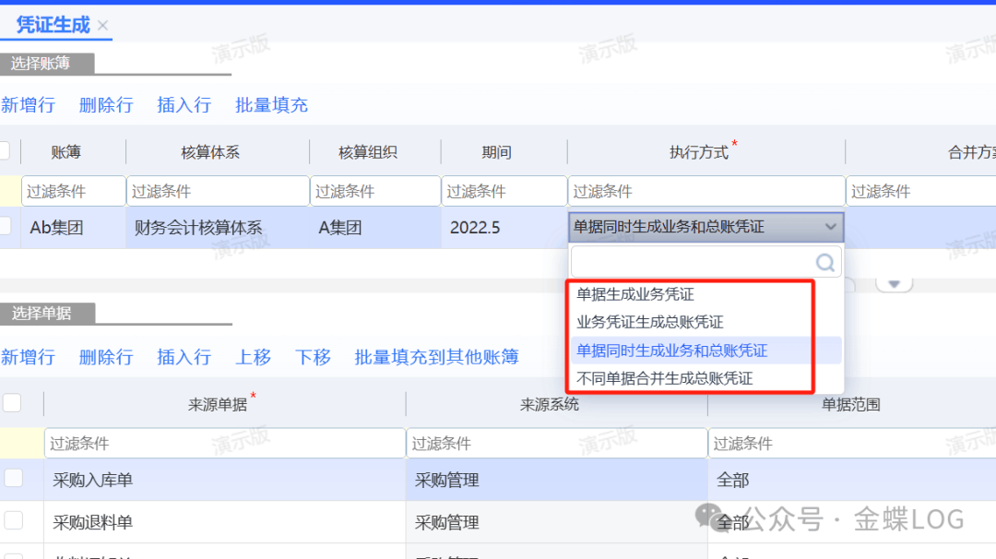Image resolution: width=996 pixels, height=559 pixels.
Task: Tick the checkbox for 采购退料单 row
Action: (13, 520)
